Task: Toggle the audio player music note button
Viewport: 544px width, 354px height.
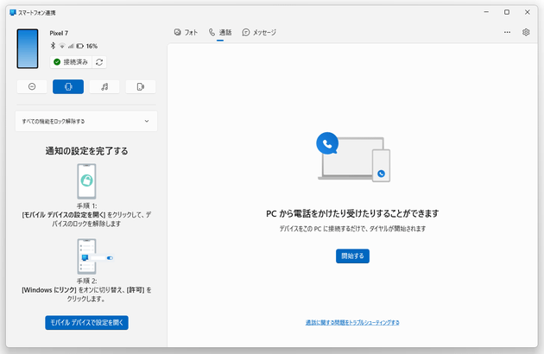Action: 104,86
